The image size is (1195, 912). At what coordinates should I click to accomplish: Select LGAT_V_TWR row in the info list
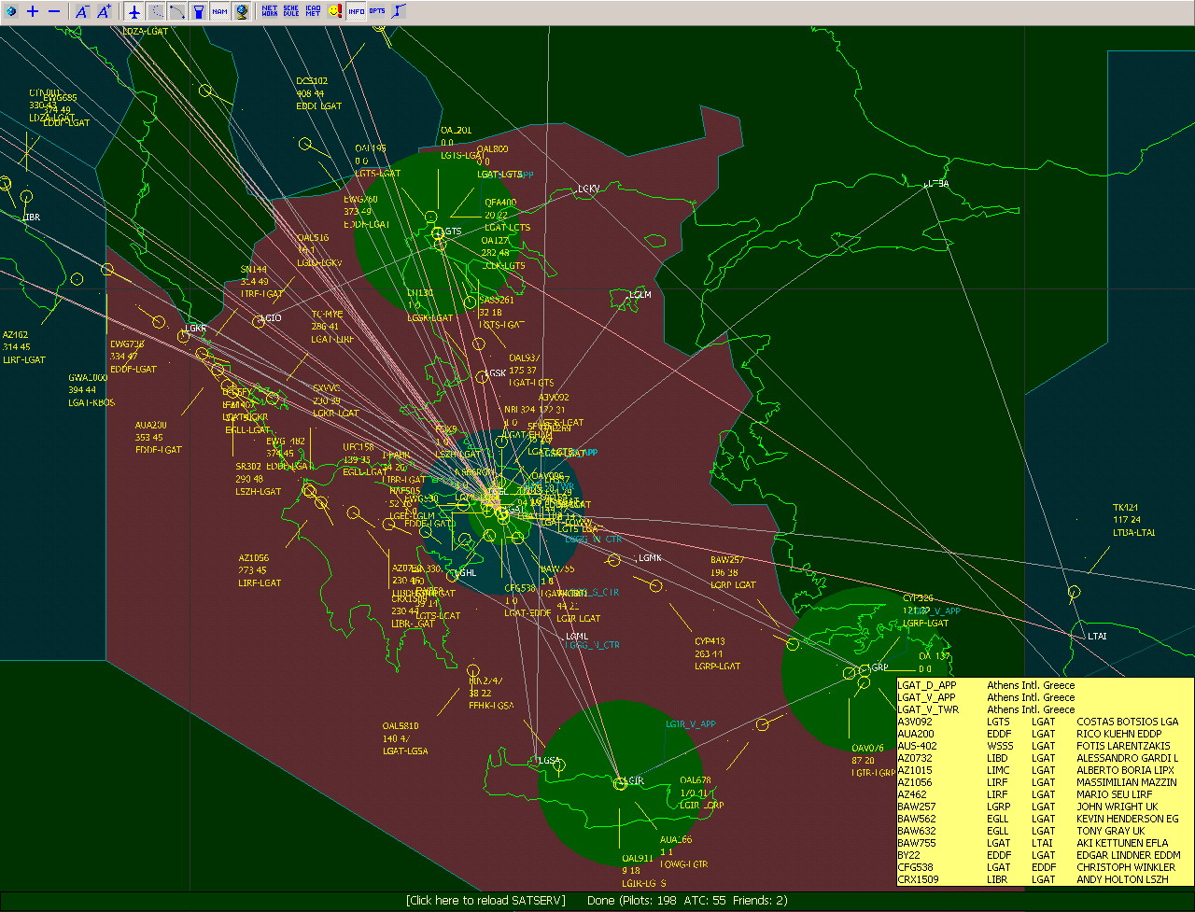point(1043,709)
